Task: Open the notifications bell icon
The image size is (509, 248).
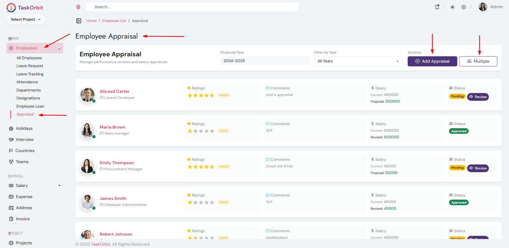Action: point(437,7)
